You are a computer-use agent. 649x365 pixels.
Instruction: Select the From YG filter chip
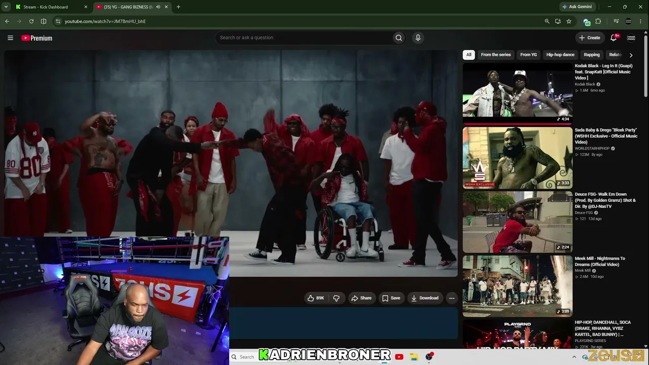click(x=528, y=55)
